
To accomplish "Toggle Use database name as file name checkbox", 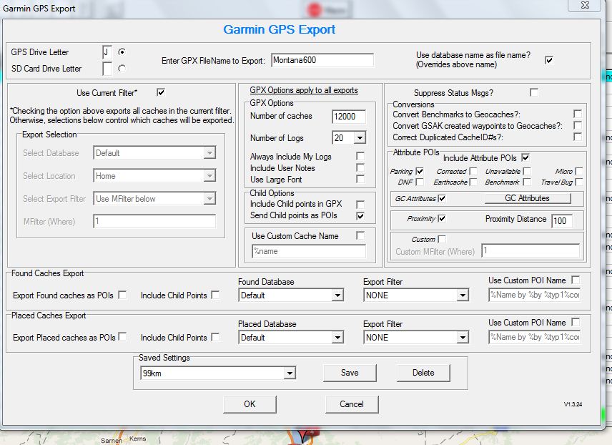I will point(549,60).
